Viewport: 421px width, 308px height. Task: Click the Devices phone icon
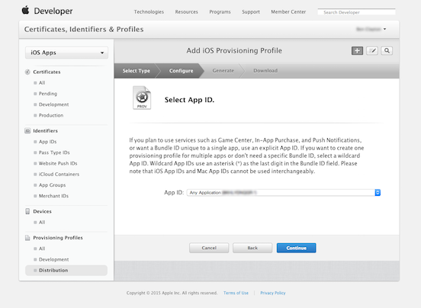point(27,211)
